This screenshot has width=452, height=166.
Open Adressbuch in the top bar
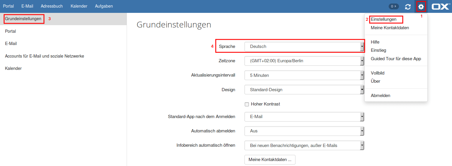click(52, 6)
